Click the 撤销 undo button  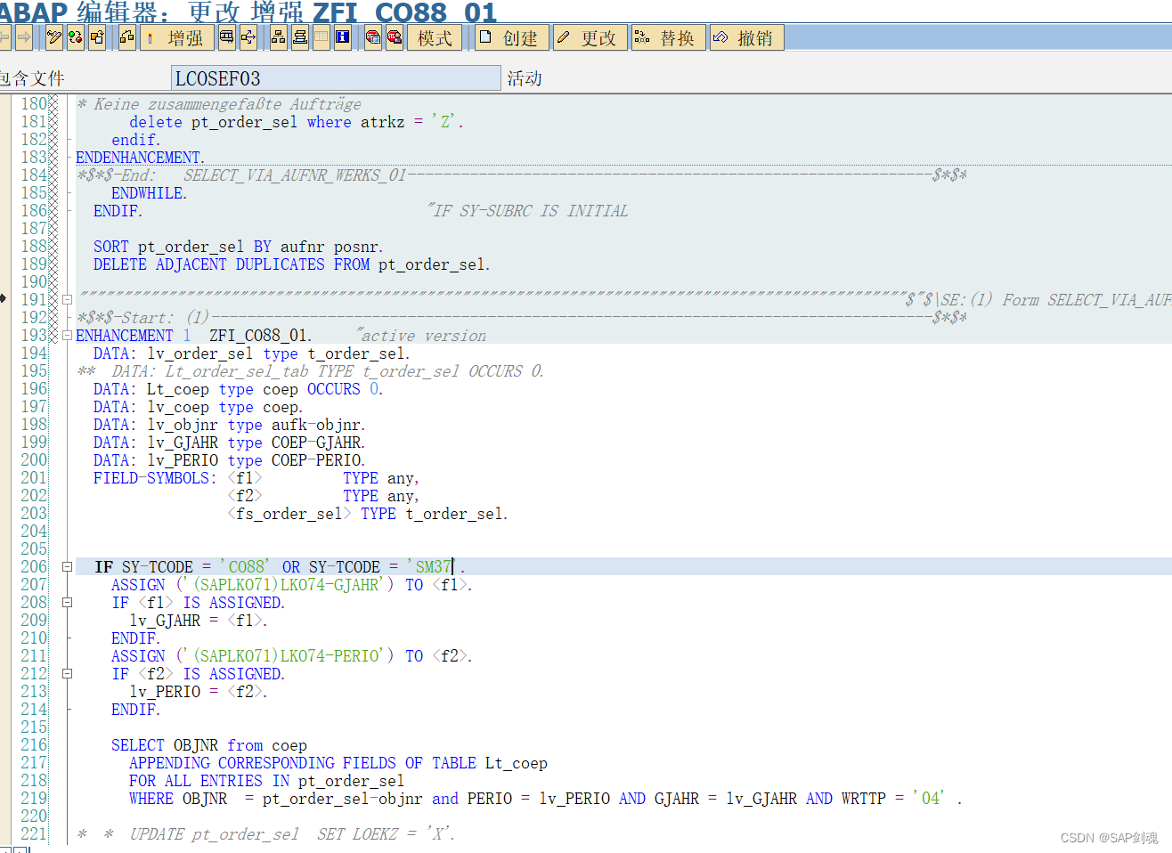point(746,37)
